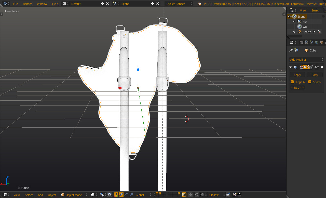Open the Render menu
This screenshot has width=326, height=198.
(x=28, y=4)
